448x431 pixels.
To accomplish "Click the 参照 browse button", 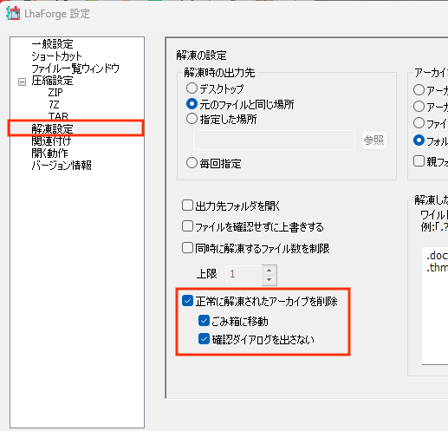I will (374, 140).
